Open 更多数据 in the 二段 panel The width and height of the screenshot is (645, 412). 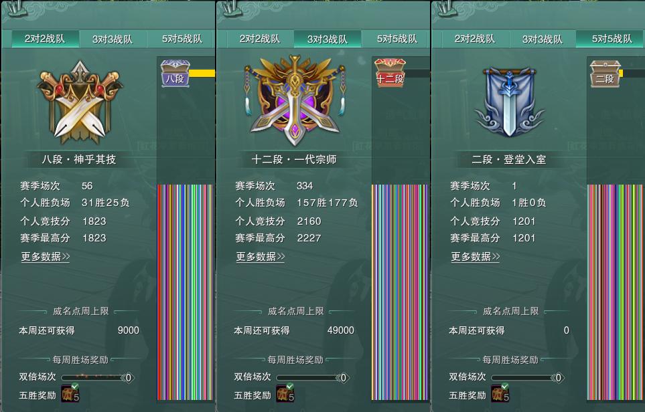tap(475, 257)
